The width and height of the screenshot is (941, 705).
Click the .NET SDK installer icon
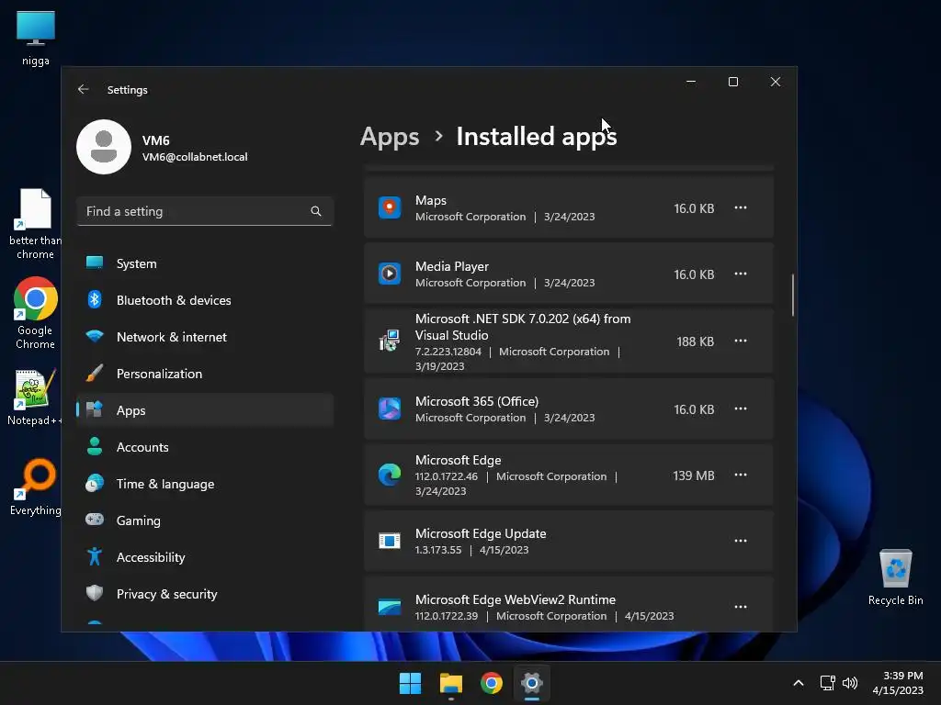click(x=390, y=341)
